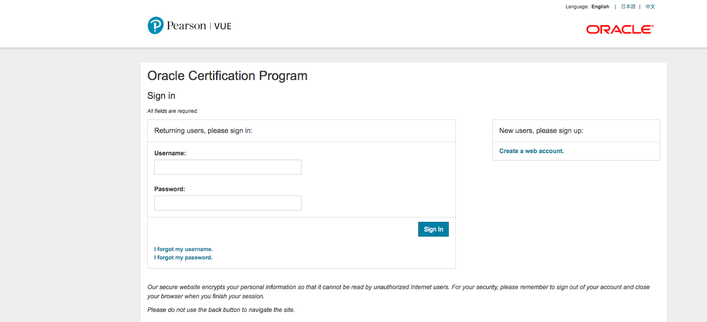This screenshot has width=707, height=322.
Task: Select English language option
Action: (600, 7)
